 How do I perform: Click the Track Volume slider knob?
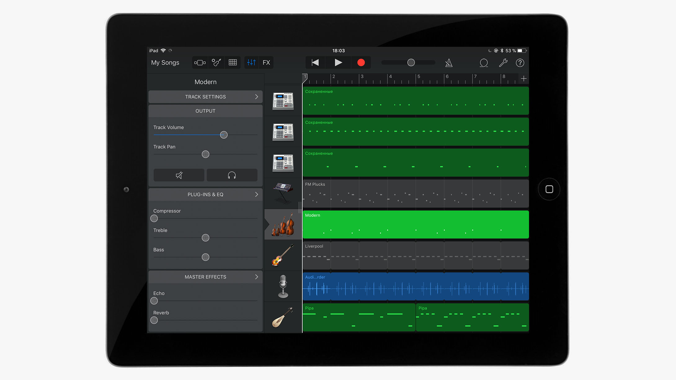(x=224, y=135)
